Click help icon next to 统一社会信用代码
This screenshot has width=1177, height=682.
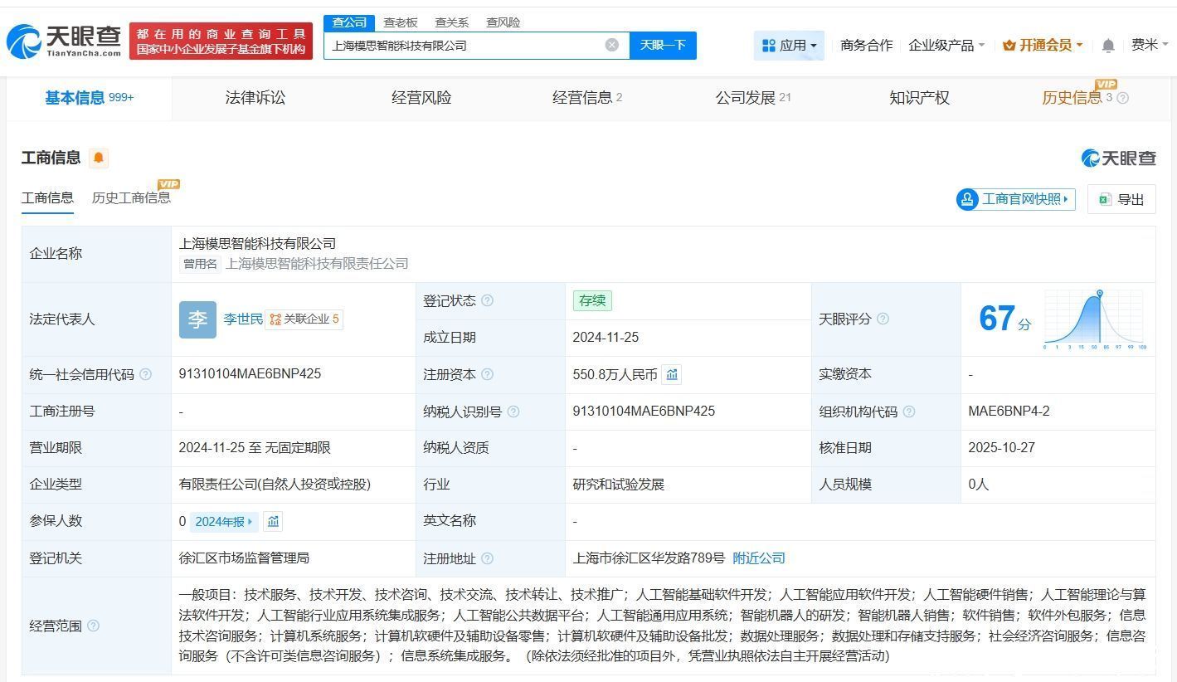pos(146,375)
